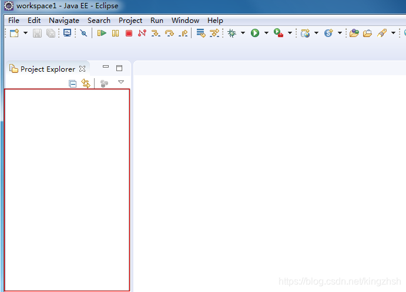The width and height of the screenshot is (406, 292).
Task: Click the green Run icon
Action: [x=255, y=33]
